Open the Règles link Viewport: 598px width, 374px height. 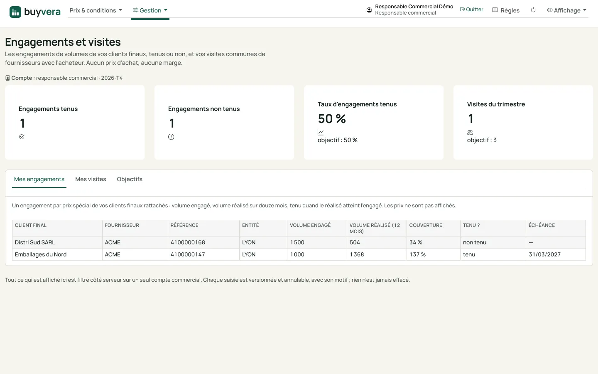click(x=506, y=10)
